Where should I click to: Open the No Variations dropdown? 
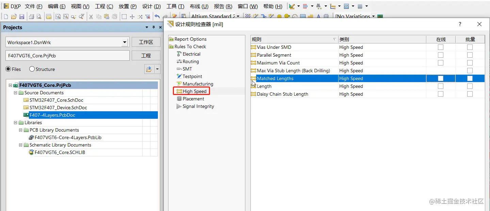point(373,16)
